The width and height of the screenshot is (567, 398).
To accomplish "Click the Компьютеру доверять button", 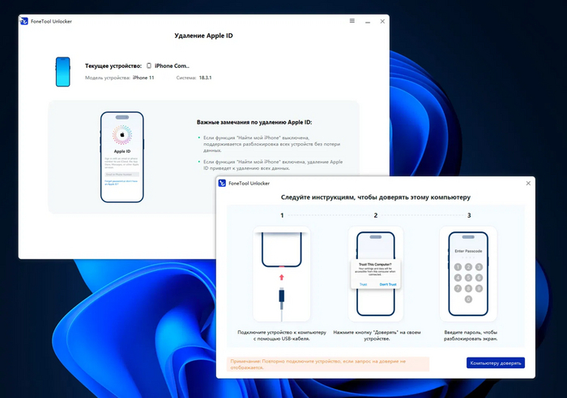I will tap(496, 363).
